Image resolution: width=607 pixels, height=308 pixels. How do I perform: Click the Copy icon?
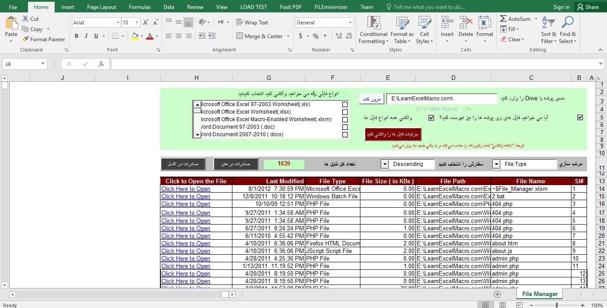click(x=25, y=29)
